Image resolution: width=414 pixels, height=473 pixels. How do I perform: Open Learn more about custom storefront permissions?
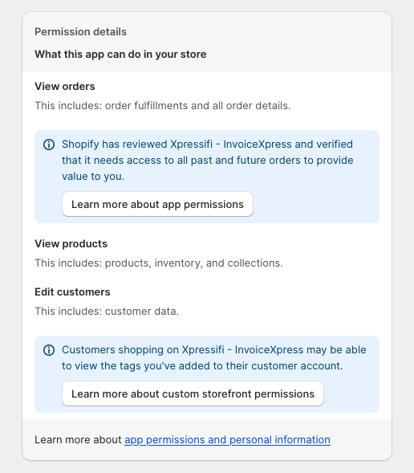tap(193, 393)
